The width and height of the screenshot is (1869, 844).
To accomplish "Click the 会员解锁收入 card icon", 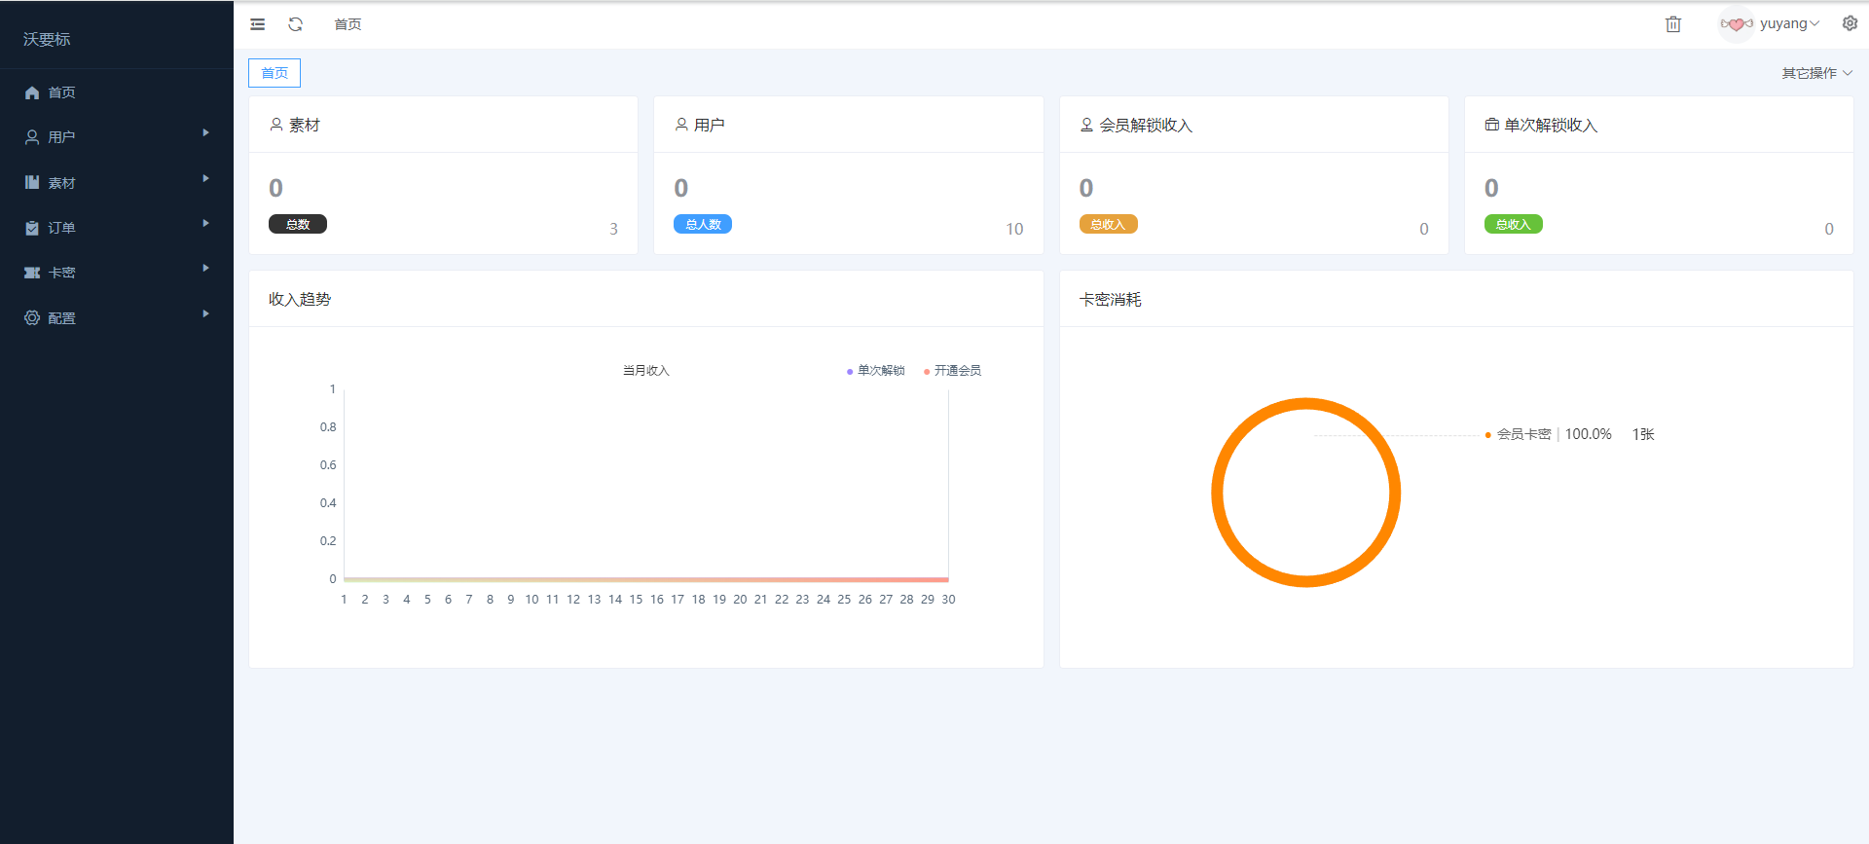I will click(1087, 125).
